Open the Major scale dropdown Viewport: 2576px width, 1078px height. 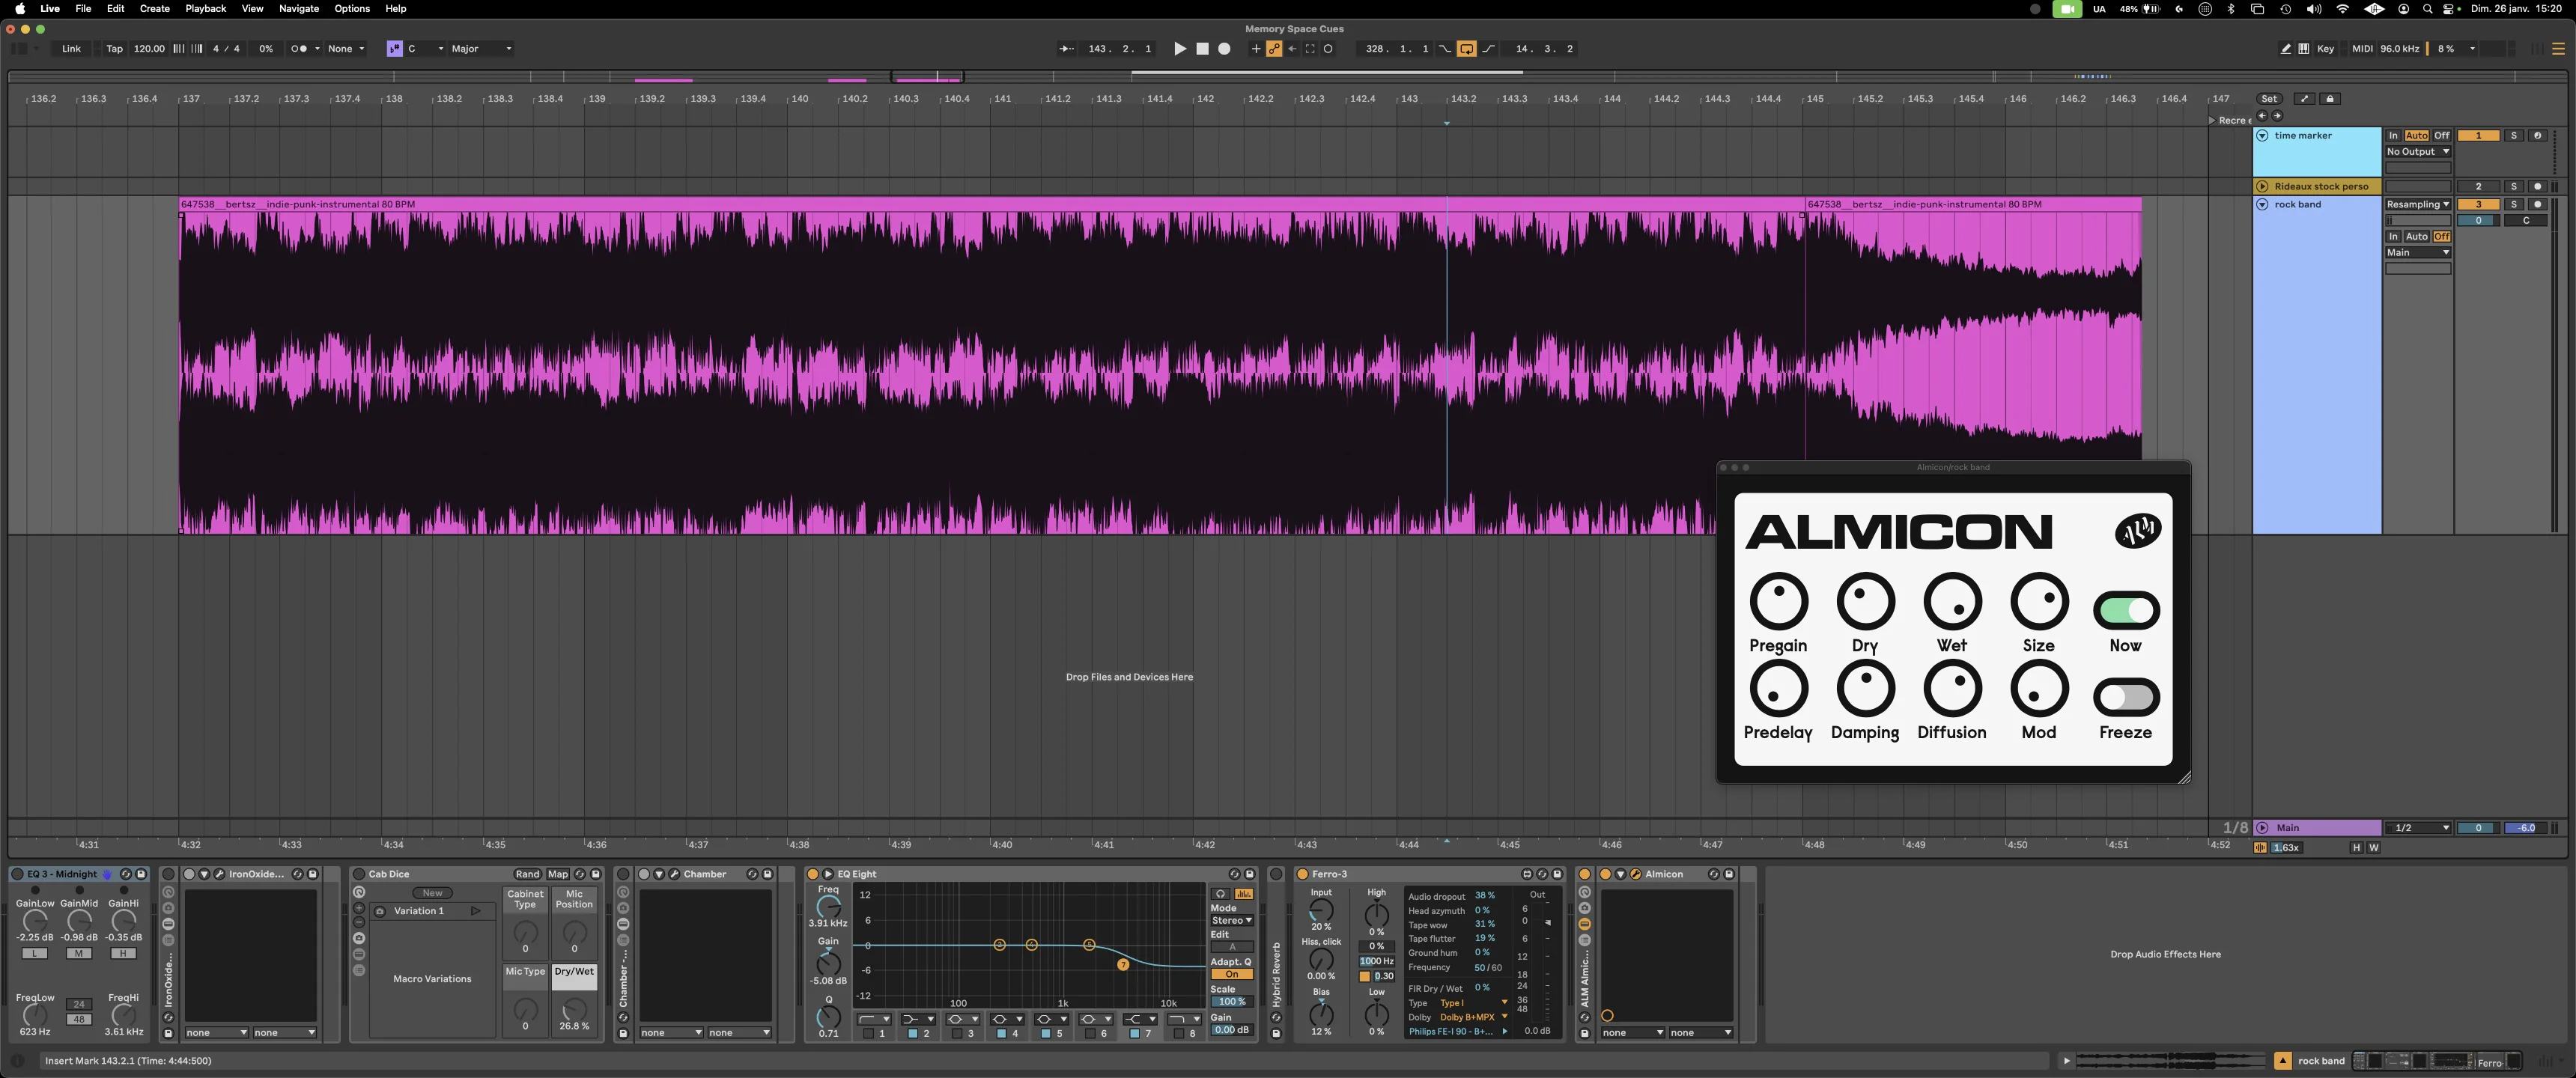click(x=481, y=49)
